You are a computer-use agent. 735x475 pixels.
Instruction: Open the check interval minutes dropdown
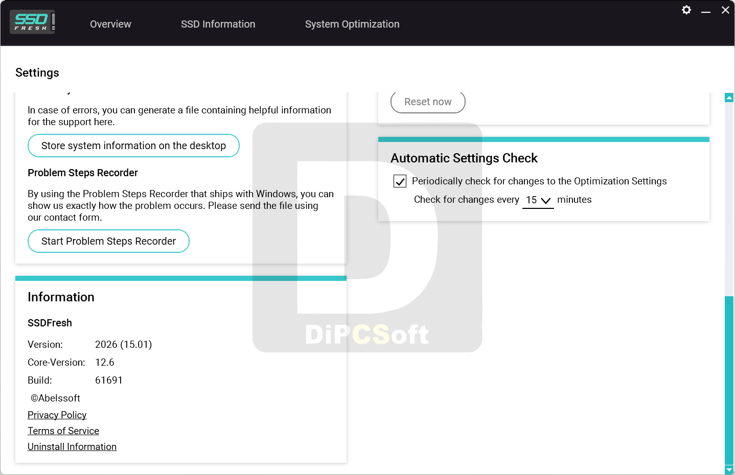538,200
